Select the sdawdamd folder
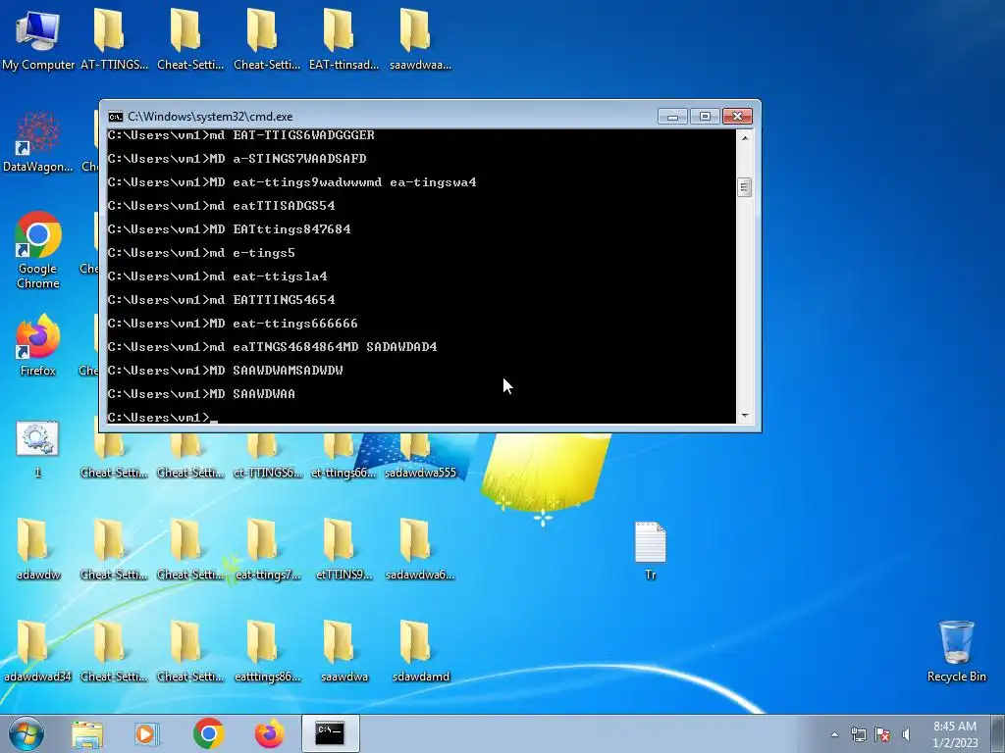The height and width of the screenshot is (753, 1005). pyautogui.click(x=420, y=651)
